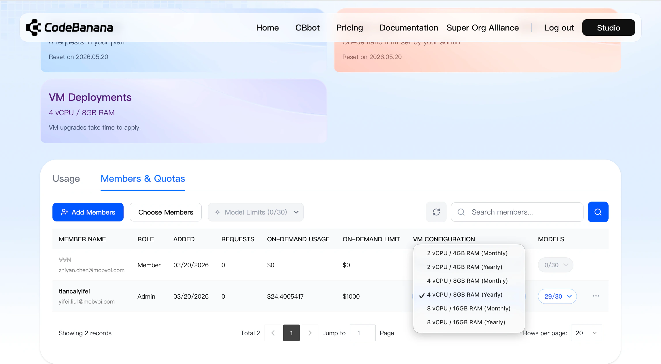Choose 2 vCPU / 4GB RAM (Monthly)

pyautogui.click(x=469, y=253)
